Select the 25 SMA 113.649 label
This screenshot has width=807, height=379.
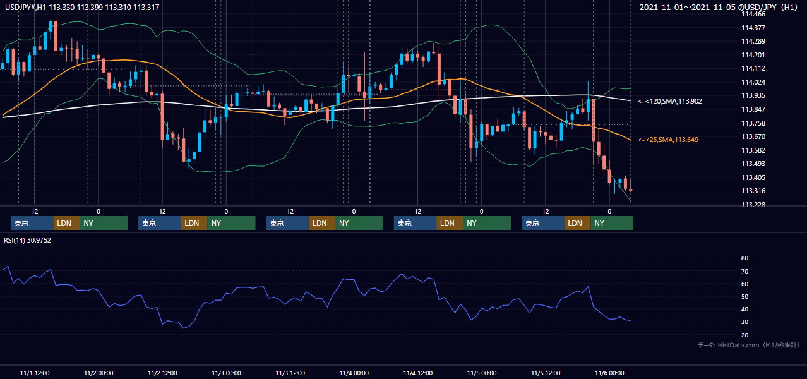click(668, 140)
